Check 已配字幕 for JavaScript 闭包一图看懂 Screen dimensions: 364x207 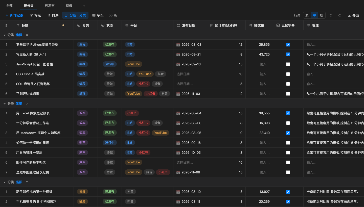(x=288, y=64)
